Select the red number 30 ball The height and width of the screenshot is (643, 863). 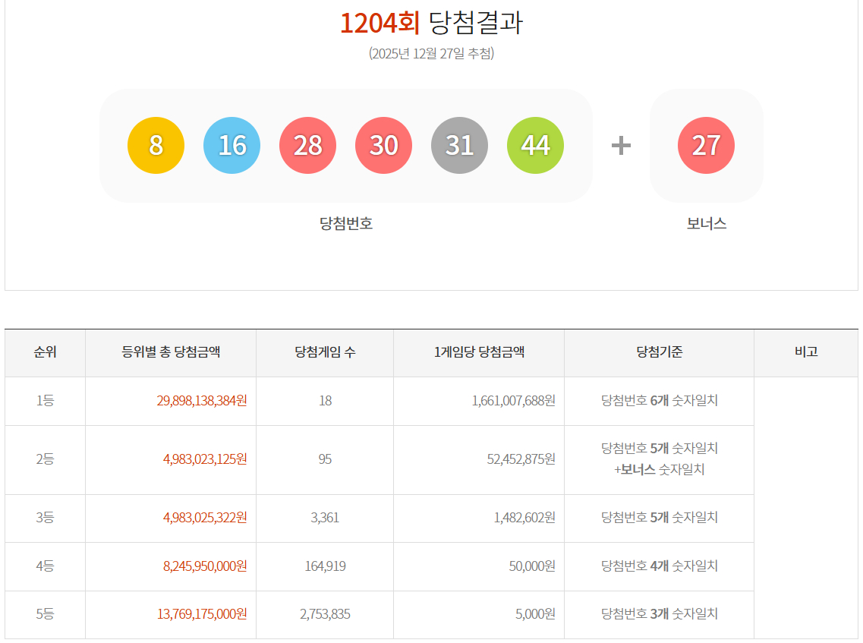pyautogui.click(x=383, y=145)
